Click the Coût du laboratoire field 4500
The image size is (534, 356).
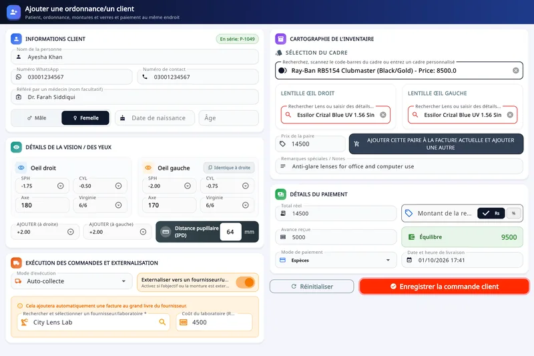click(x=214, y=323)
